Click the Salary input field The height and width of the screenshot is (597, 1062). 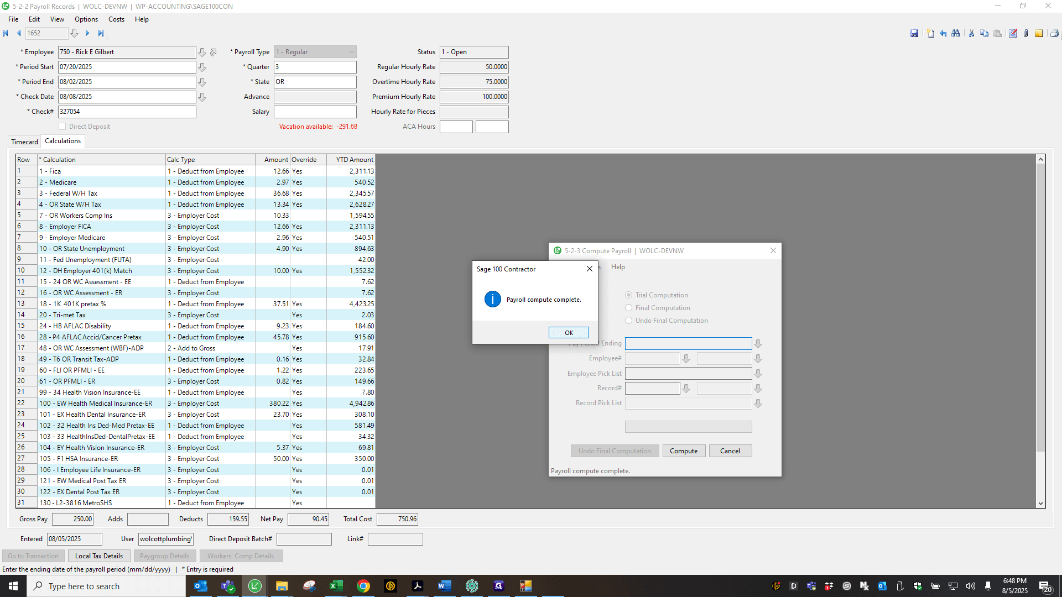click(x=315, y=112)
